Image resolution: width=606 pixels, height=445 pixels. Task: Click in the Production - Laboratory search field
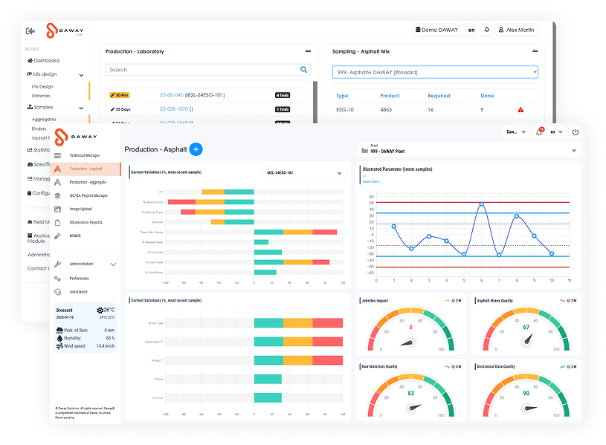tap(201, 70)
